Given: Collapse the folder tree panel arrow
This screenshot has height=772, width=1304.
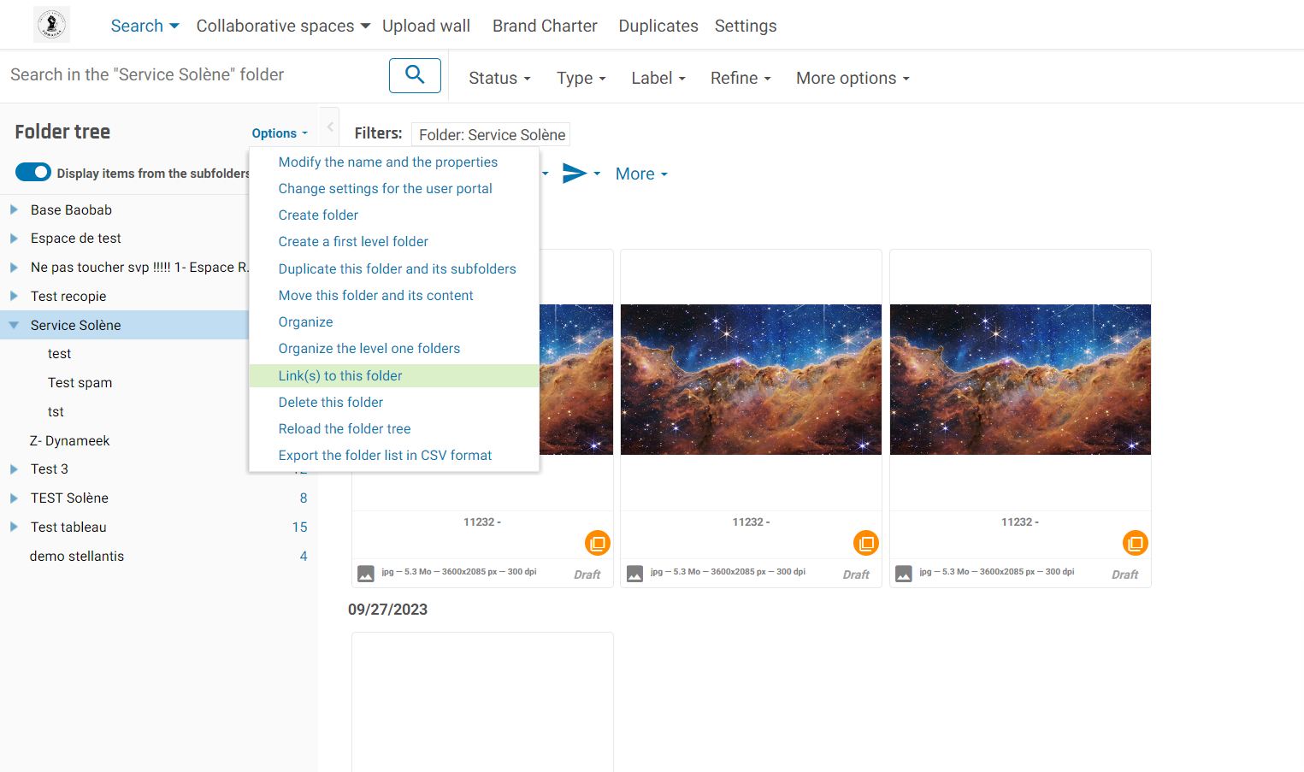Looking at the screenshot, I should [330, 127].
